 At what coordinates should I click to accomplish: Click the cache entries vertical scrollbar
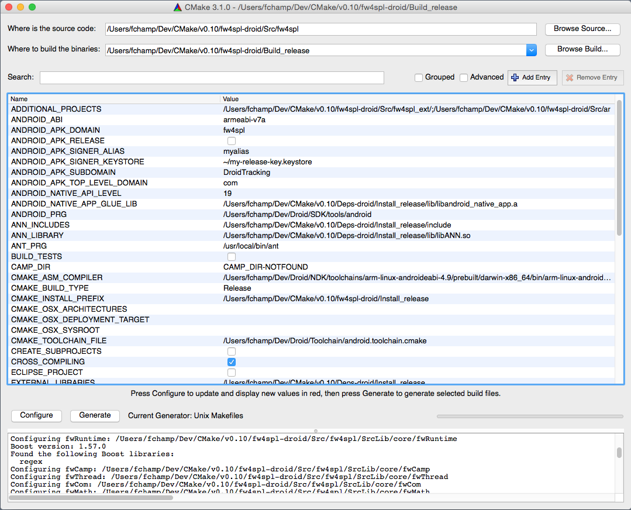[x=619, y=169]
